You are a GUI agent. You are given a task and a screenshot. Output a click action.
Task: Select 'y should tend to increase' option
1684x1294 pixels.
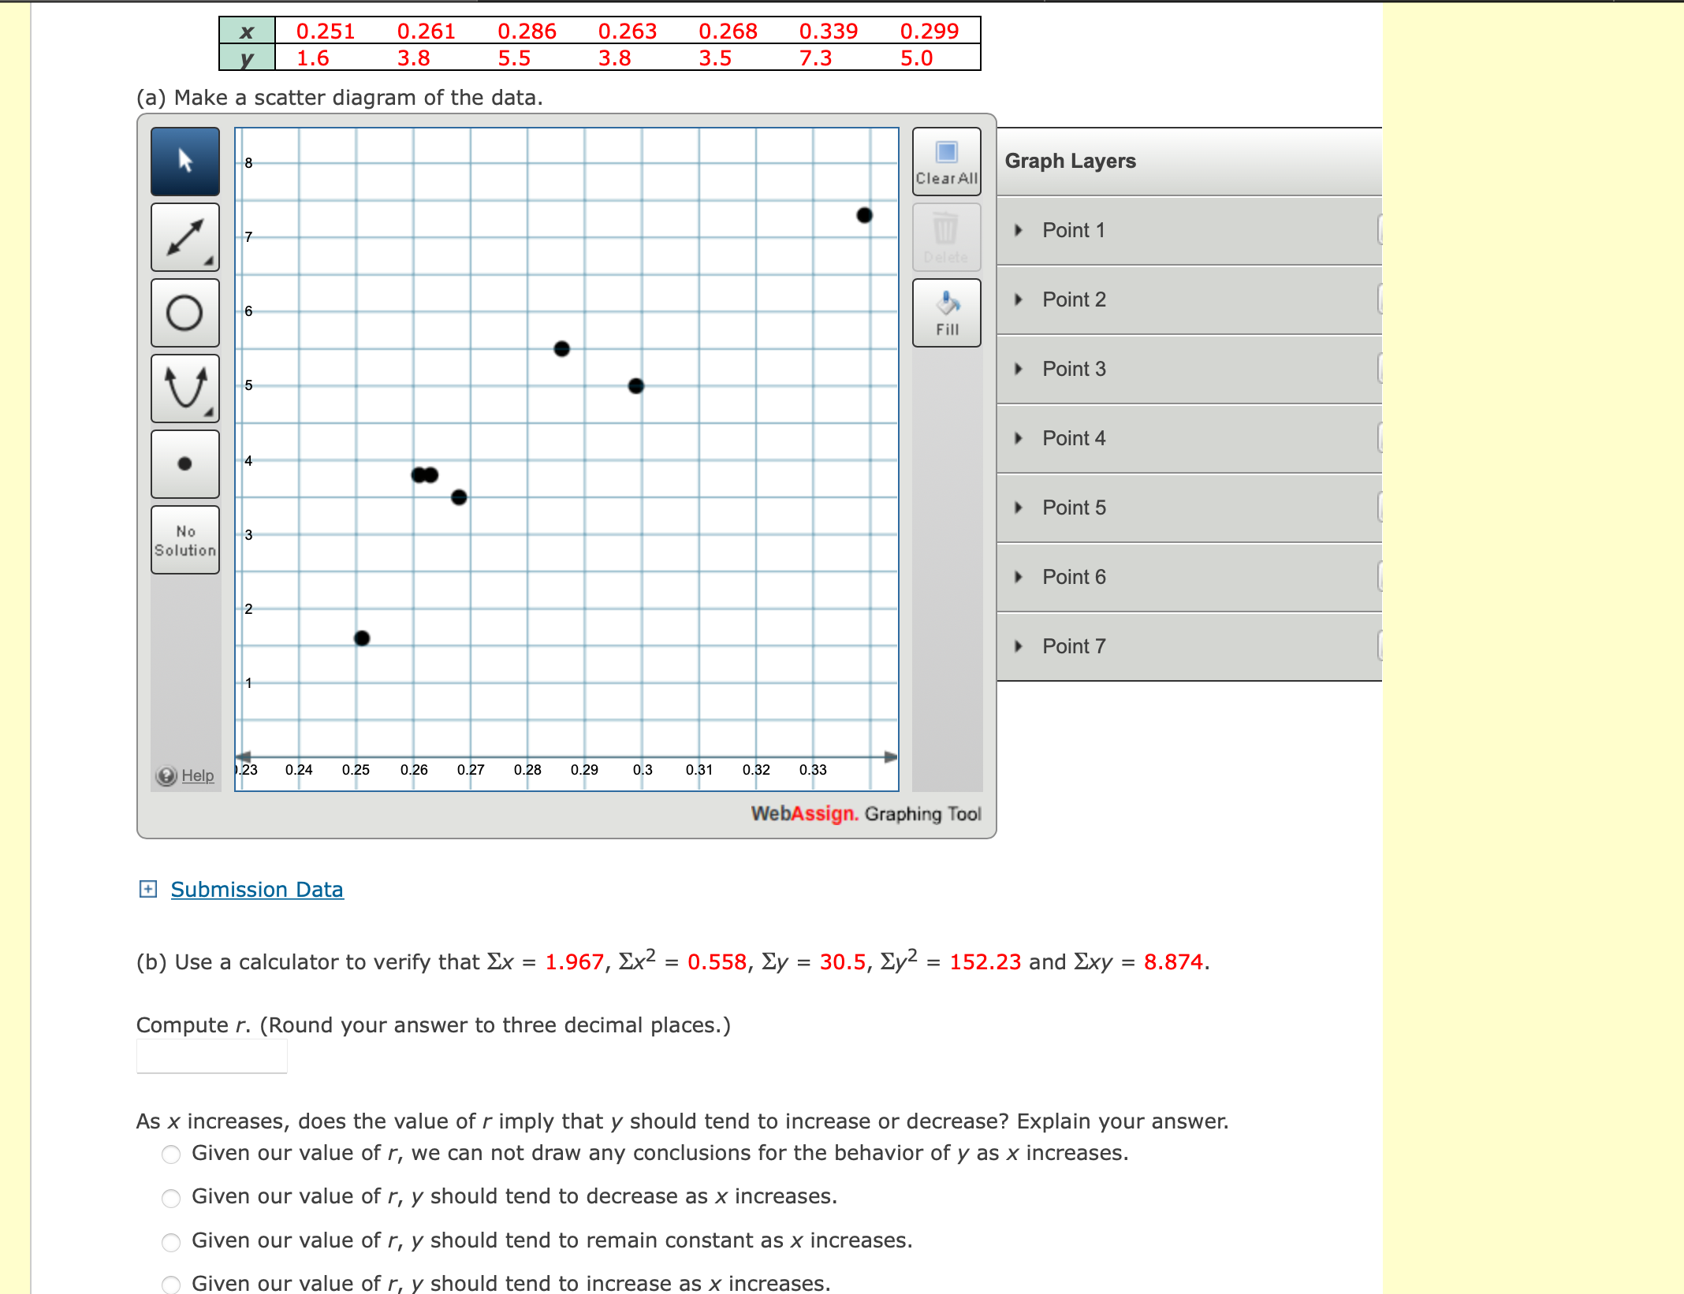(x=170, y=1285)
